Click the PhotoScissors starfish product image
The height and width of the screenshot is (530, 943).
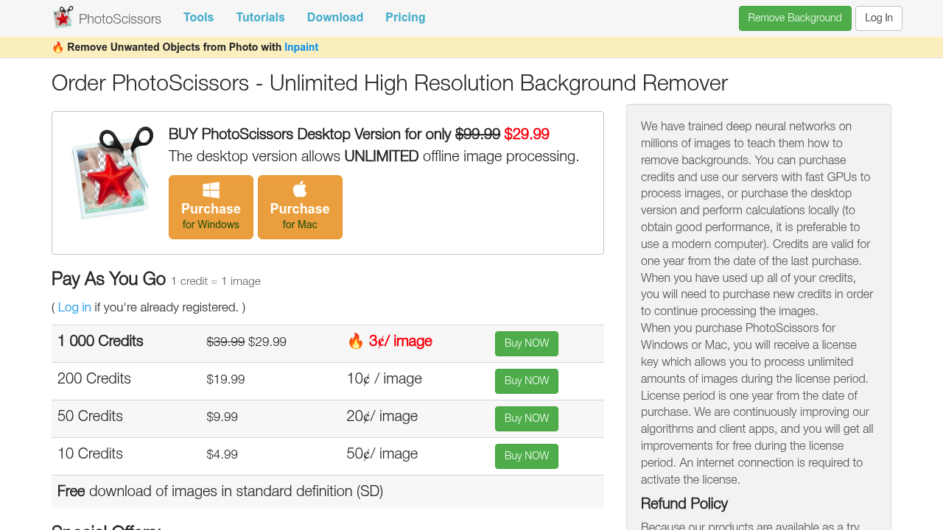pyautogui.click(x=112, y=173)
